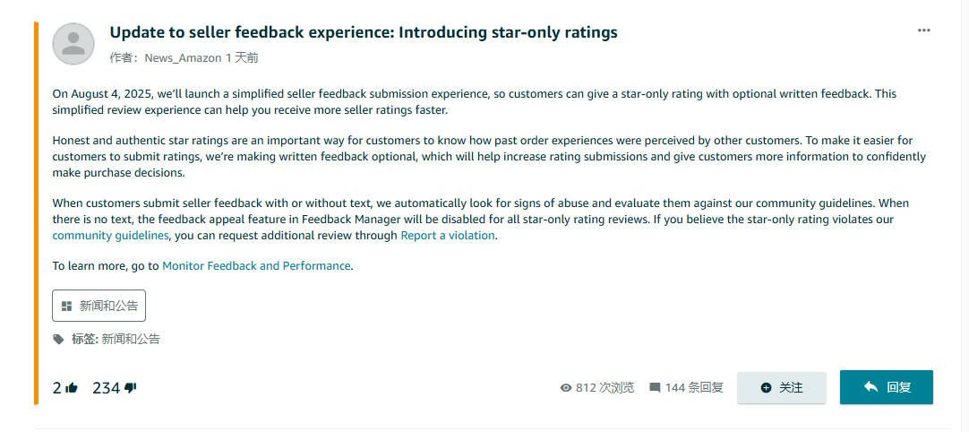
Task: Follow the post with 关注 button
Action: pos(782,387)
